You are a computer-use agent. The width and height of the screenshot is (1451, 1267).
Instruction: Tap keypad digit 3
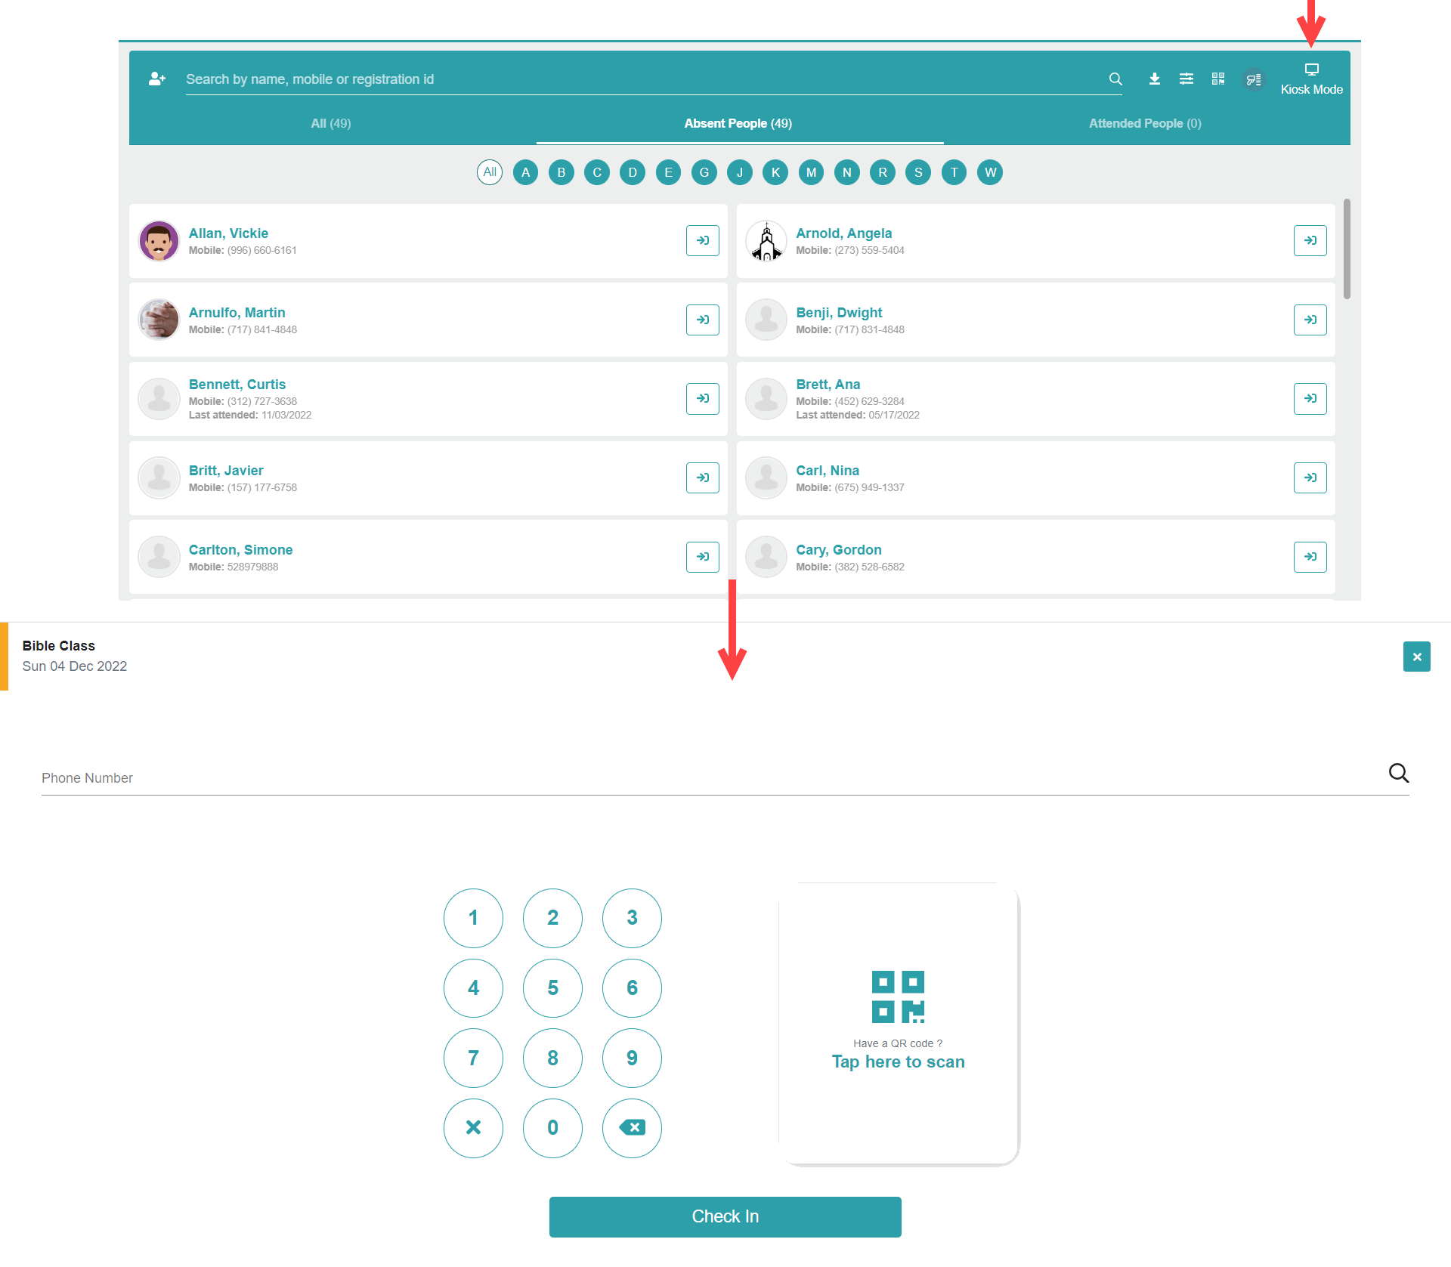pyautogui.click(x=632, y=918)
